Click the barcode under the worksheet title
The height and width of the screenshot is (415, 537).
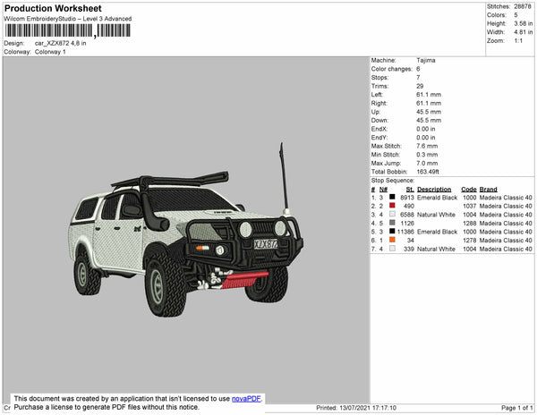click(x=67, y=30)
